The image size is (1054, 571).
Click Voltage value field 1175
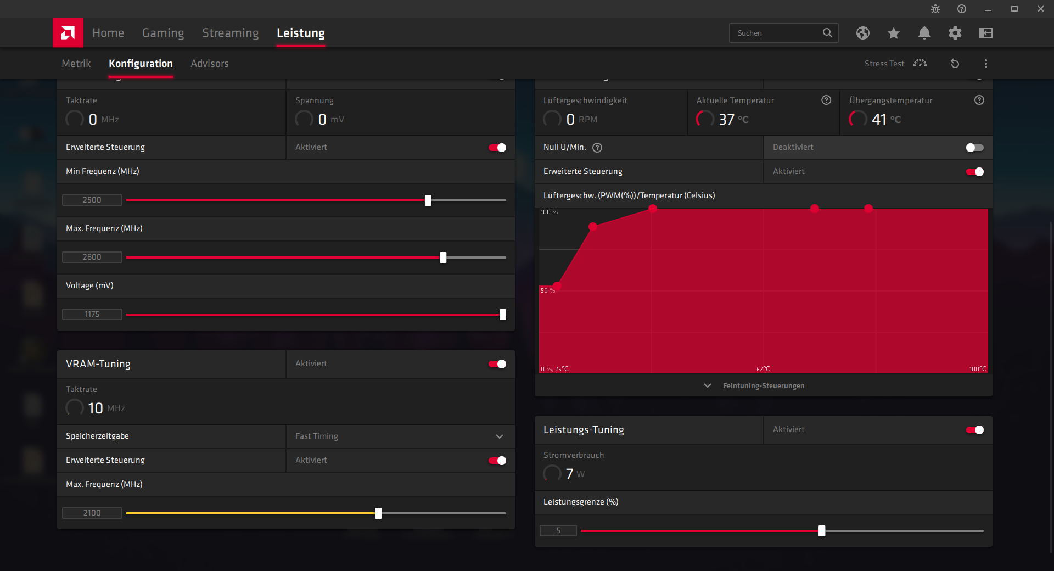[92, 315]
